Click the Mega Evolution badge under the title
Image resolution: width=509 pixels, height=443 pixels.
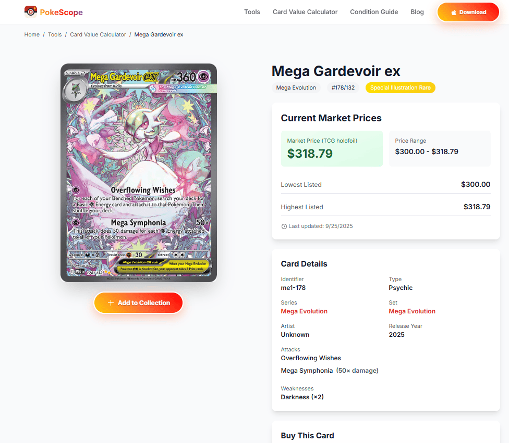pyautogui.click(x=296, y=87)
